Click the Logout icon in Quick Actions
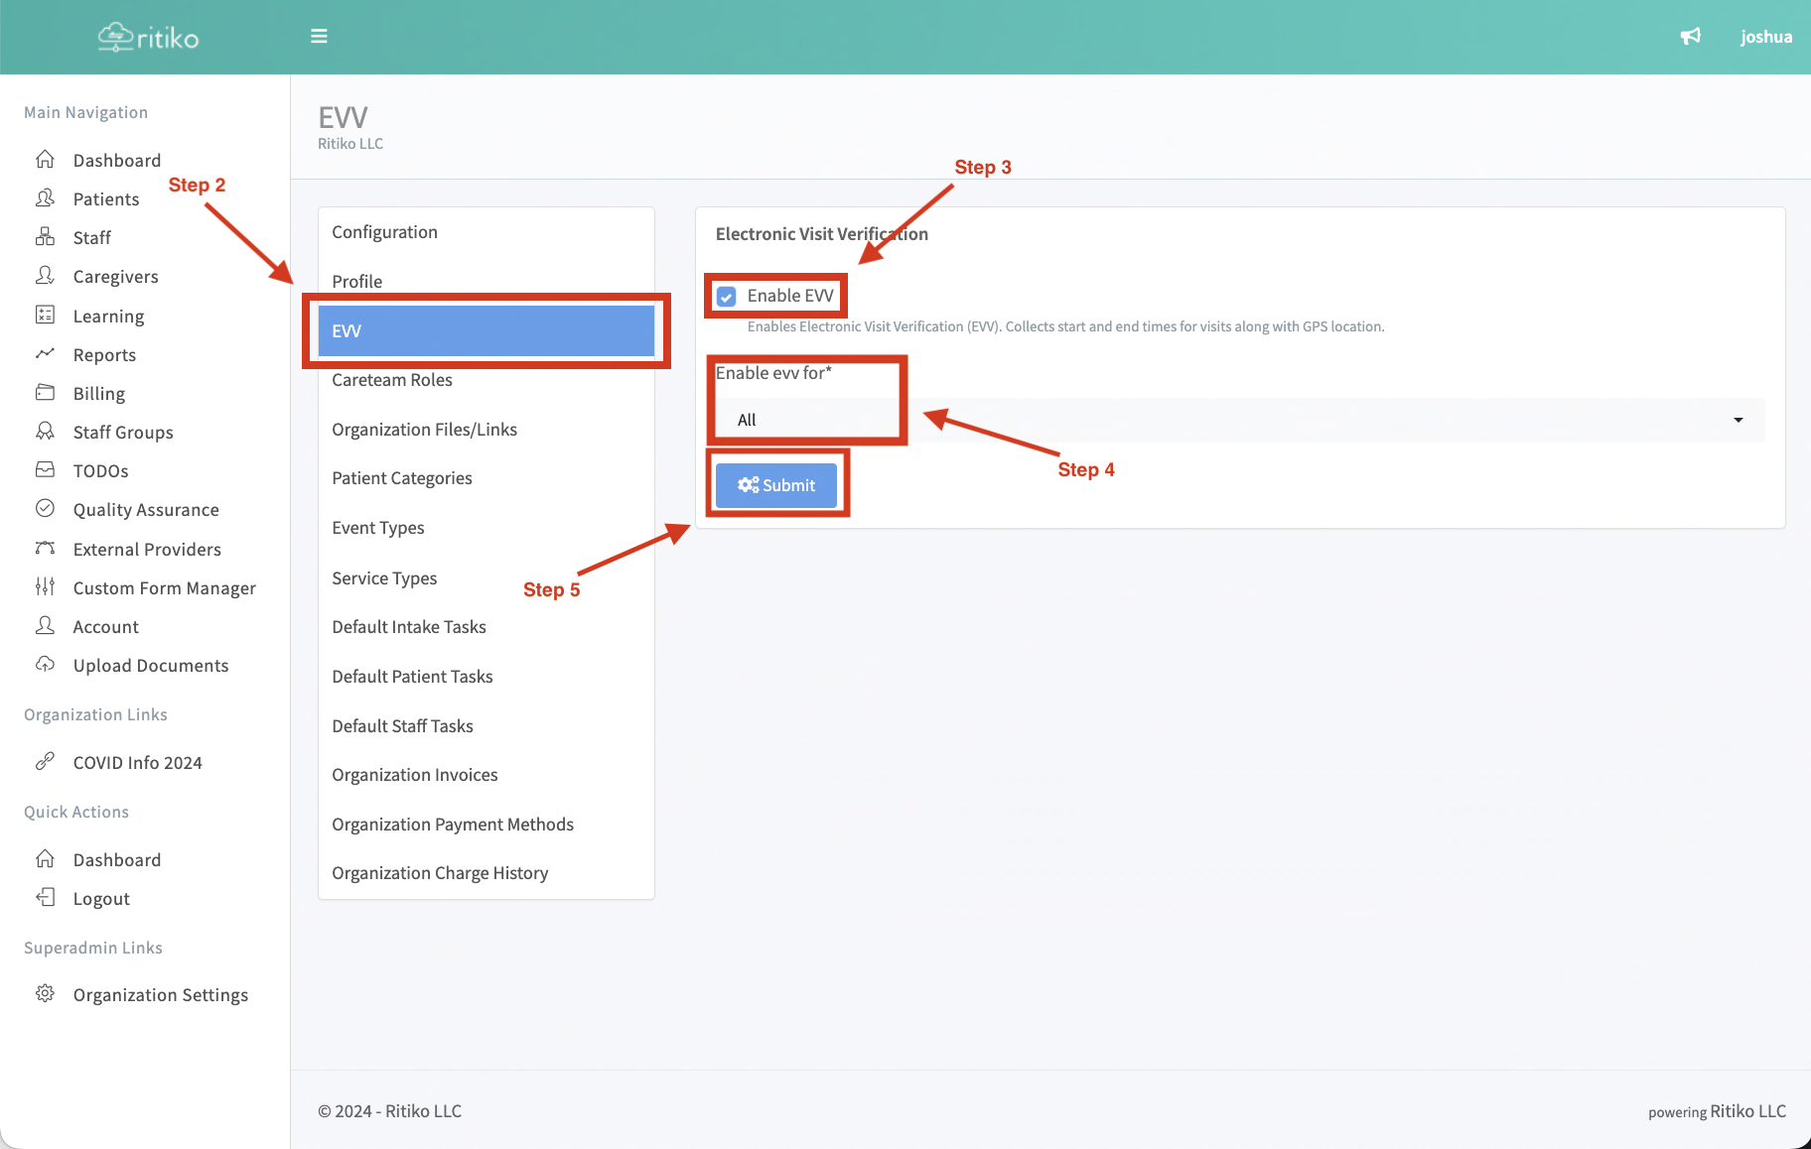This screenshot has height=1149, width=1811. [45, 898]
